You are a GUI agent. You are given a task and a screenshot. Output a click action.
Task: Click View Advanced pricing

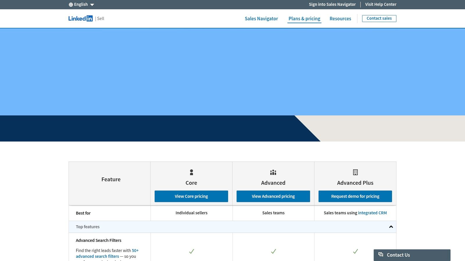pyautogui.click(x=273, y=196)
